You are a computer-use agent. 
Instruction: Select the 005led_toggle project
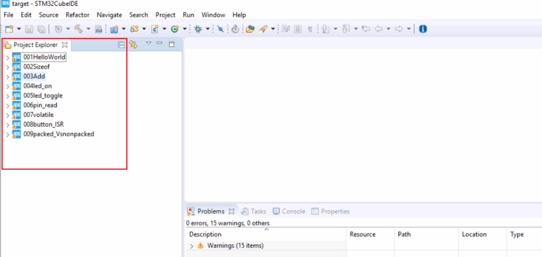coord(43,96)
